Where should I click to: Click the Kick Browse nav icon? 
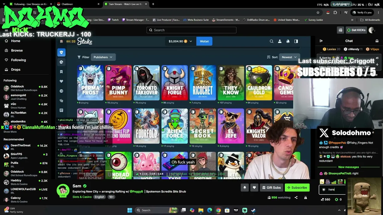click(x=6, y=50)
